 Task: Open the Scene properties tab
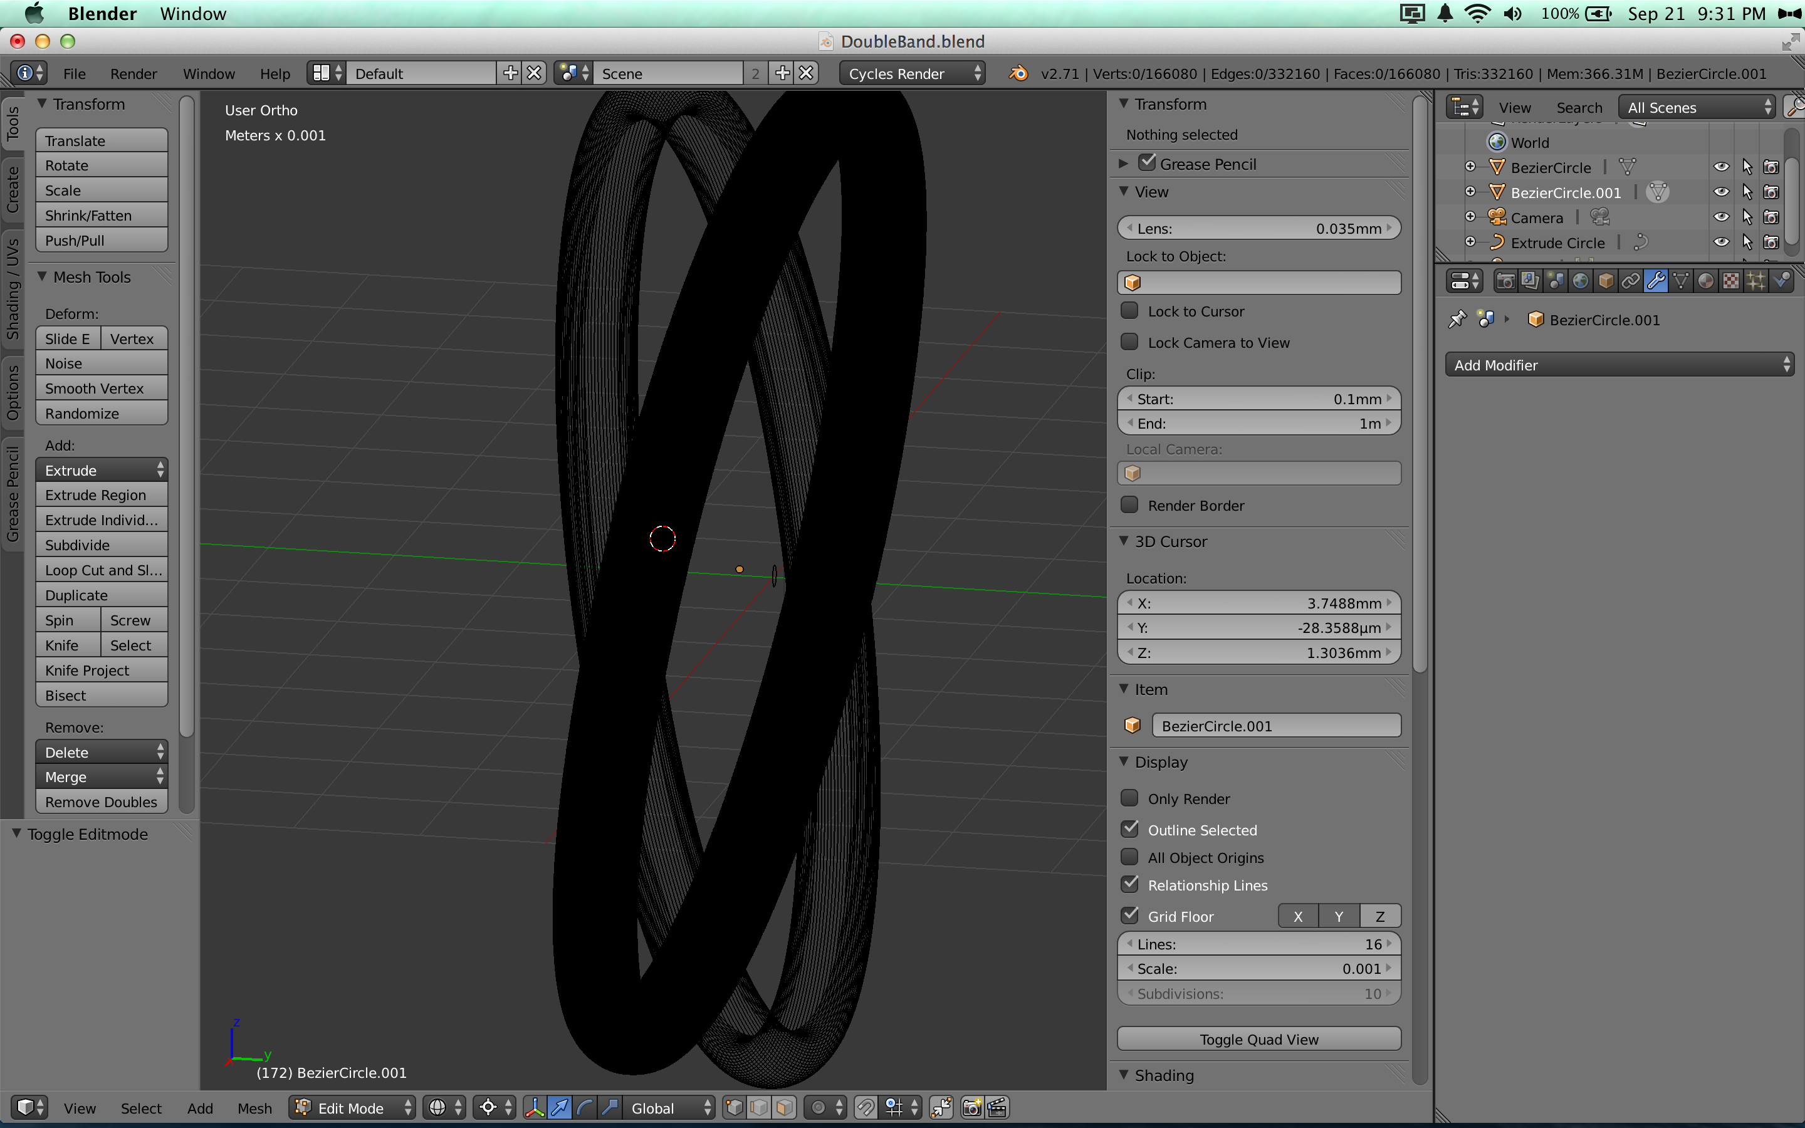tap(1555, 281)
